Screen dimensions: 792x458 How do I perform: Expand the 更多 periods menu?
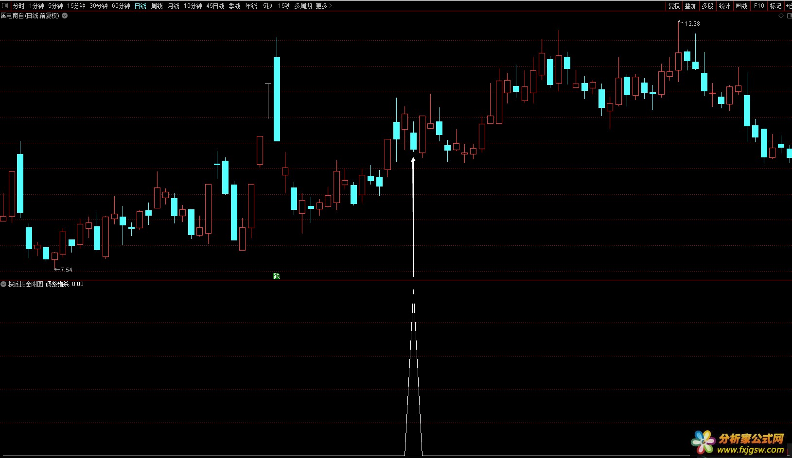324,6
